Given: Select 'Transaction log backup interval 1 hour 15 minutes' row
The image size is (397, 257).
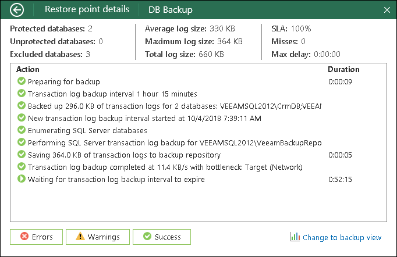Looking at the screenshot, I should point(198,94).
